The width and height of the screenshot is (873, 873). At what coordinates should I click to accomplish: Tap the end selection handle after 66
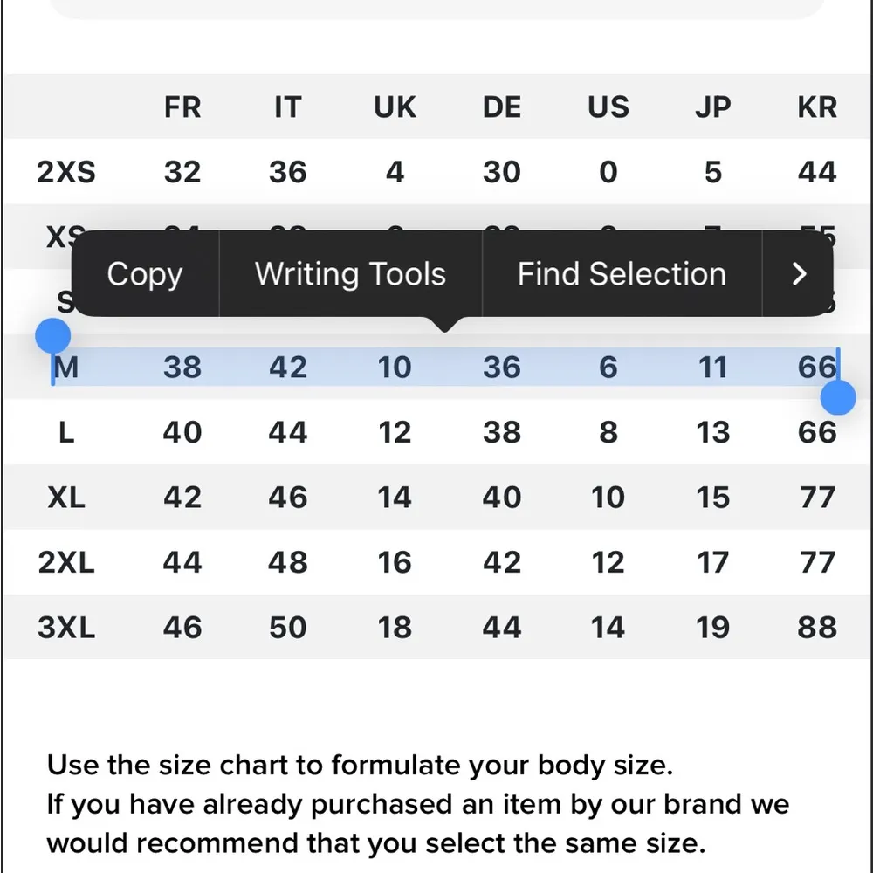coord(838,398)
